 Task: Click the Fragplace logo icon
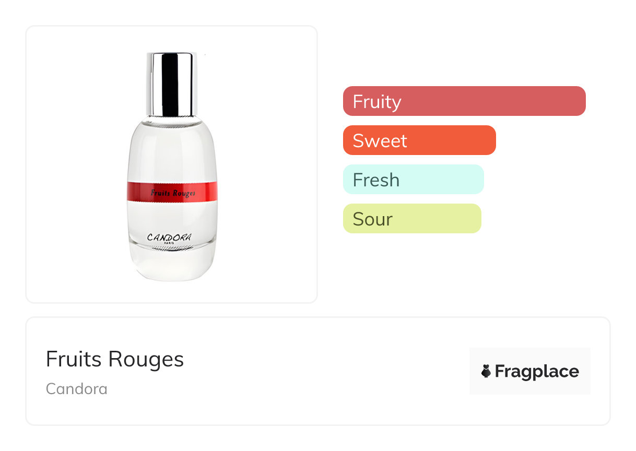coord(486,372)
